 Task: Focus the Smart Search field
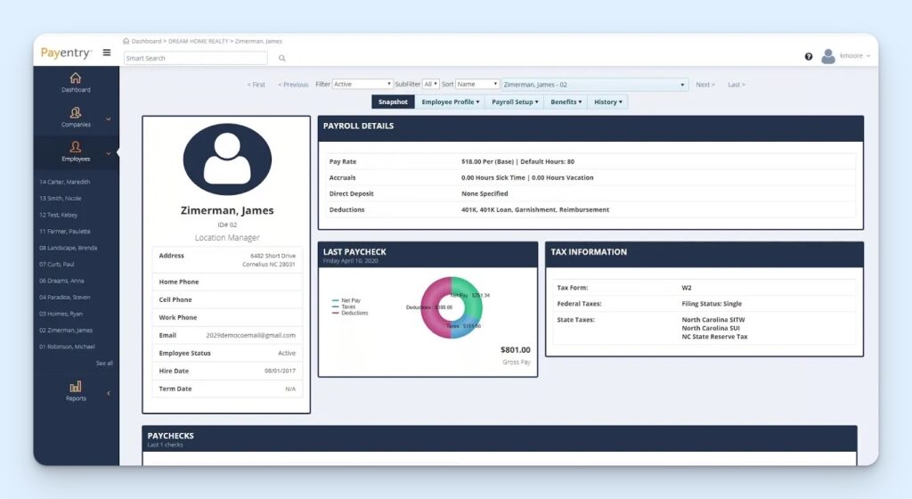click(x=195, y=58)
